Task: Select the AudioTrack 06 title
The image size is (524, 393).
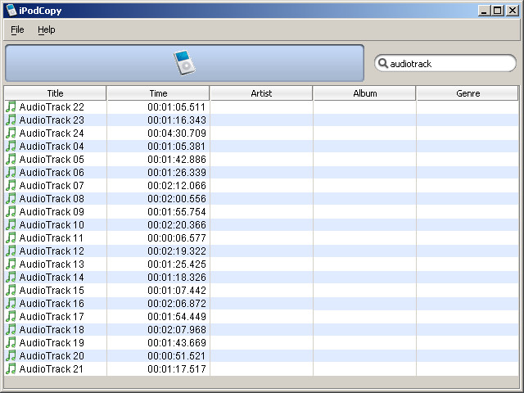Action: coord(52,173)
